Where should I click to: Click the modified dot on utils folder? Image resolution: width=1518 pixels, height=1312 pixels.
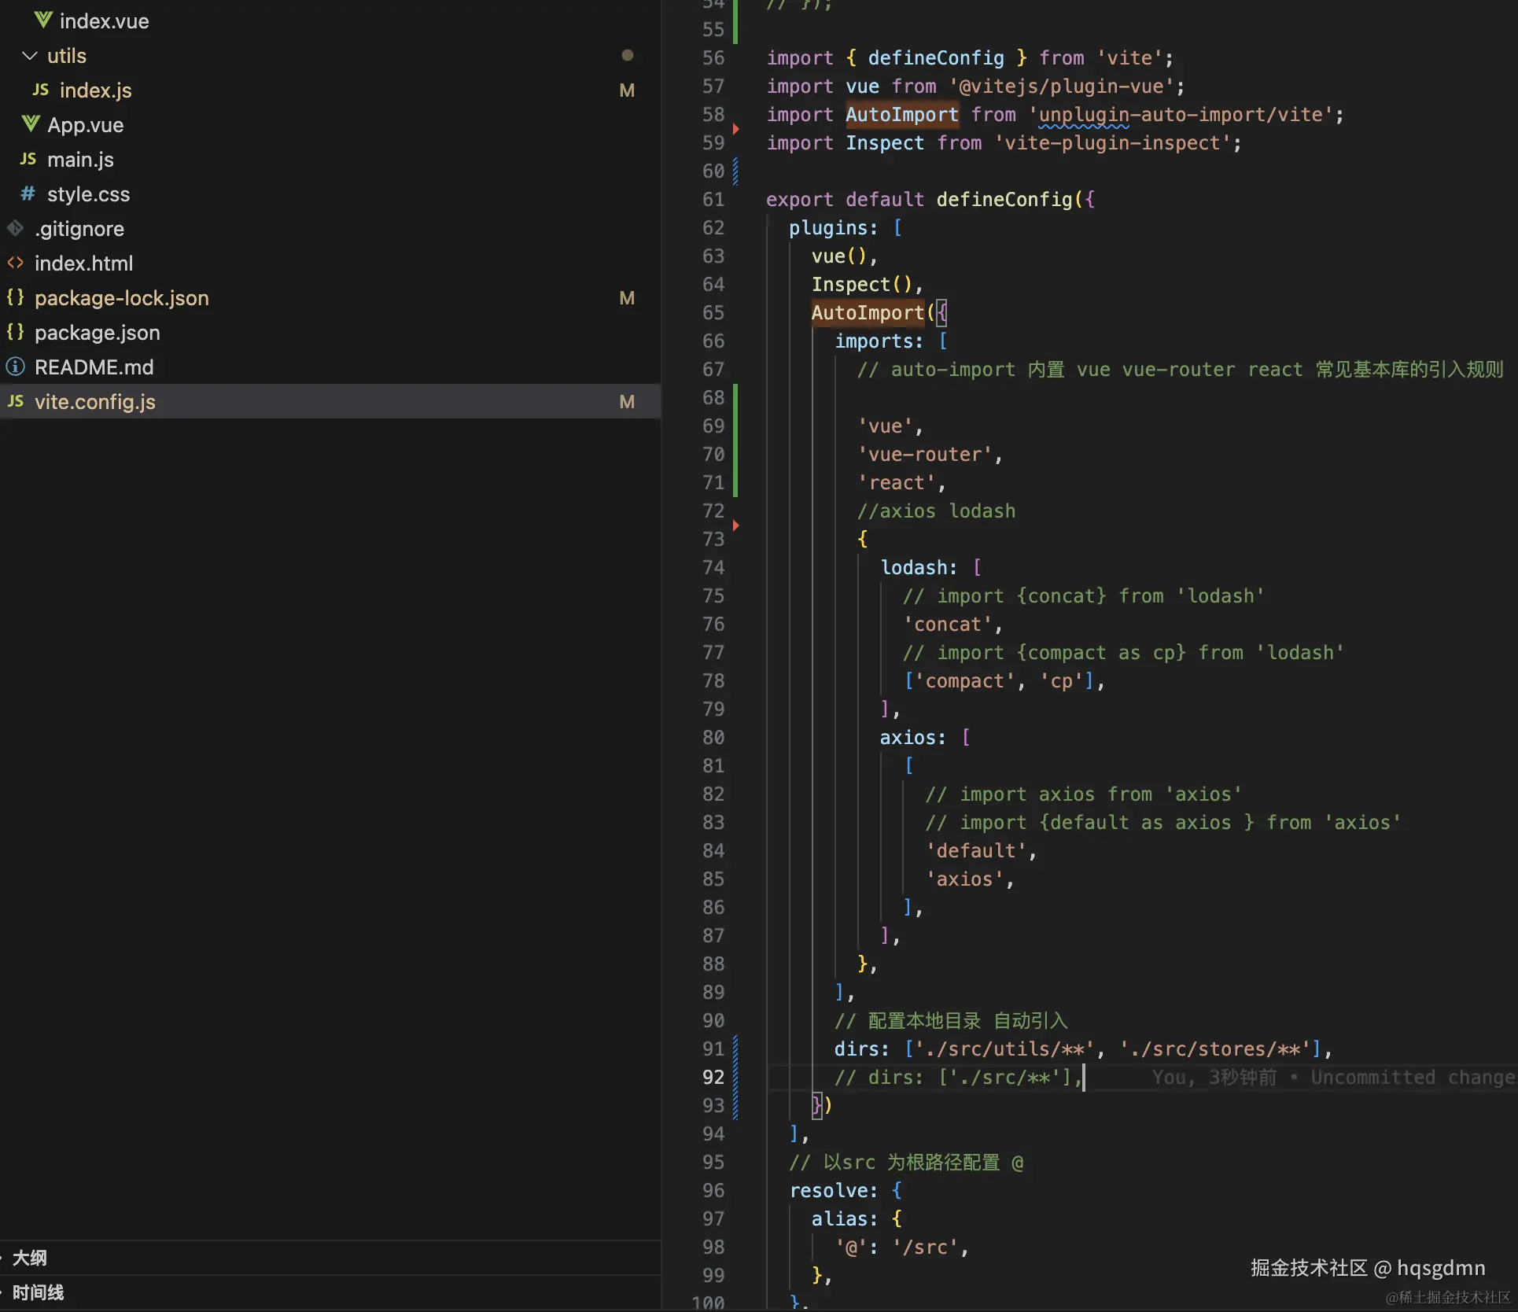(627, 55)
